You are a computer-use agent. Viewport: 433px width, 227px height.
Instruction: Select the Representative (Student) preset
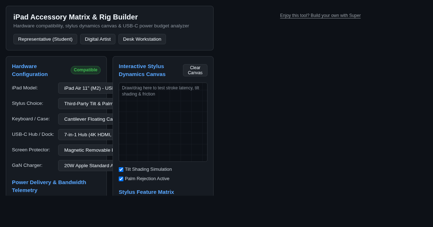click(45, 39)
